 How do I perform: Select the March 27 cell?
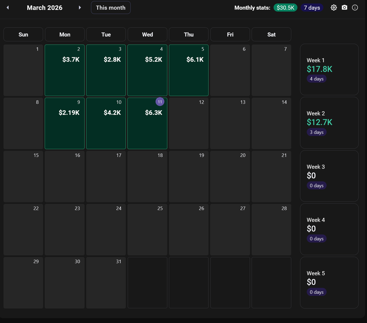230,230
